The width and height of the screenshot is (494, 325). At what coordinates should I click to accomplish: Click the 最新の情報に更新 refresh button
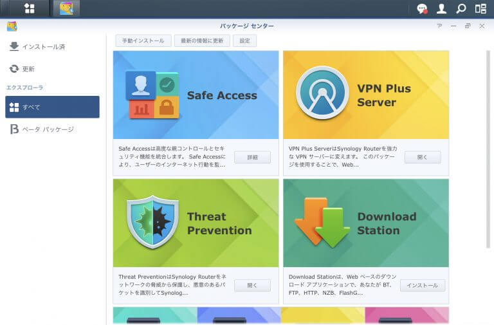(x=202, y=41)
